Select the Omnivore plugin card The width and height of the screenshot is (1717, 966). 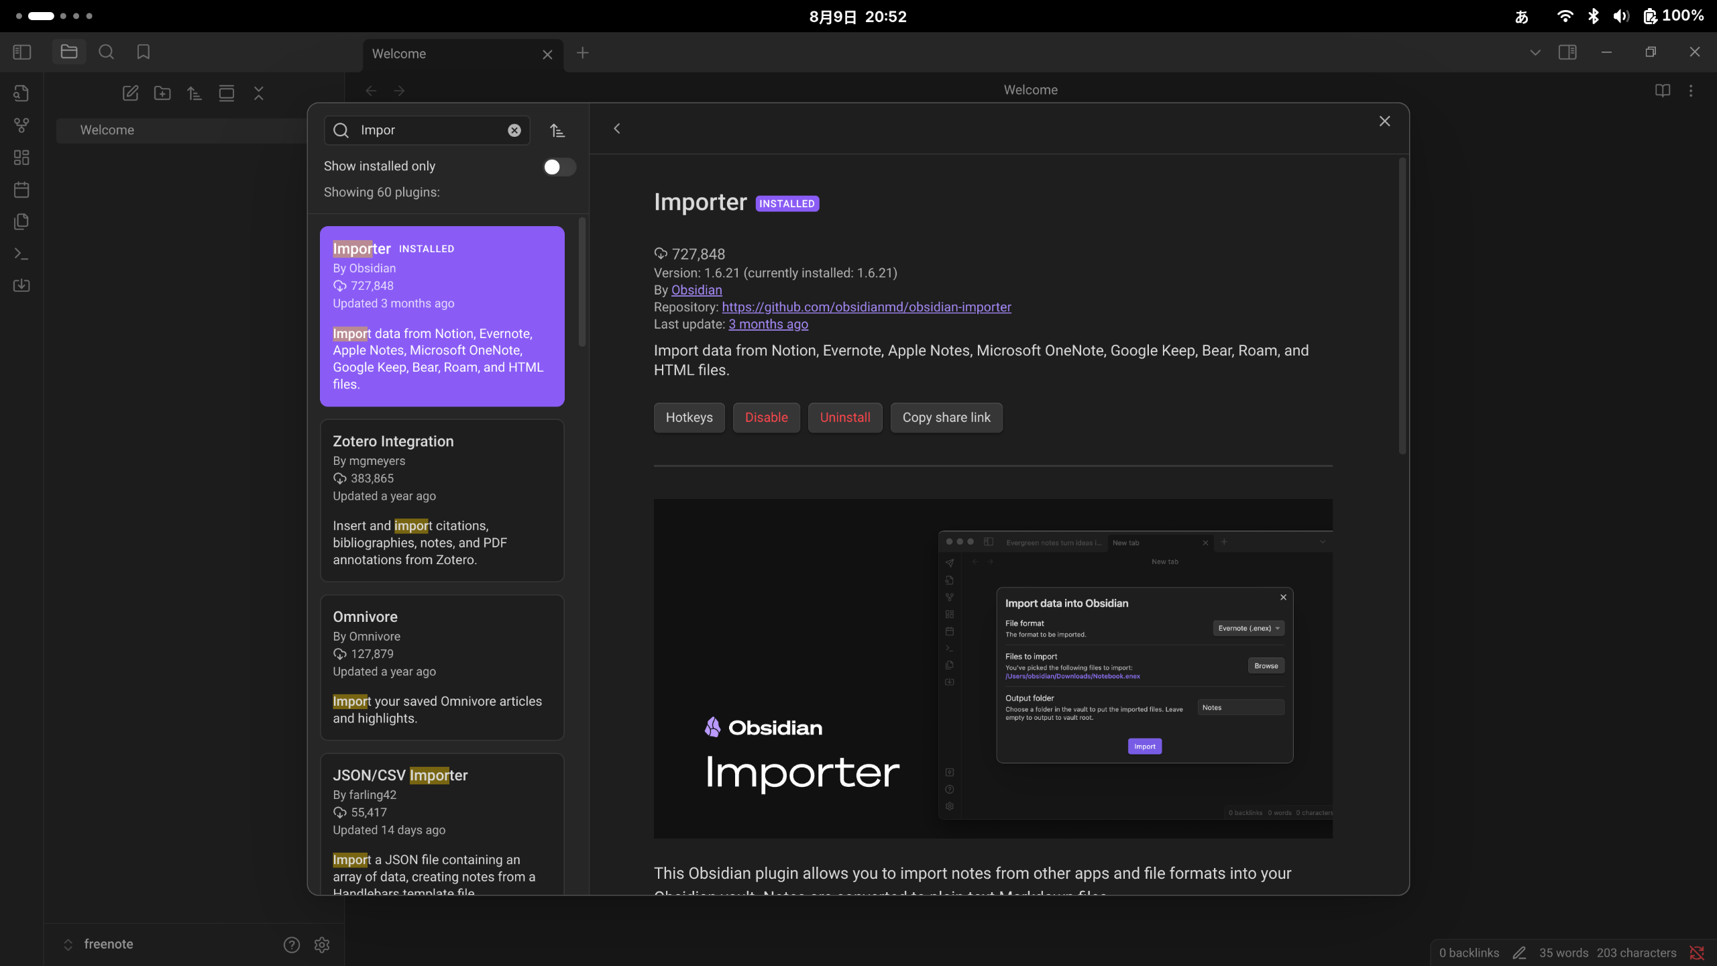(x=442, y=667)
